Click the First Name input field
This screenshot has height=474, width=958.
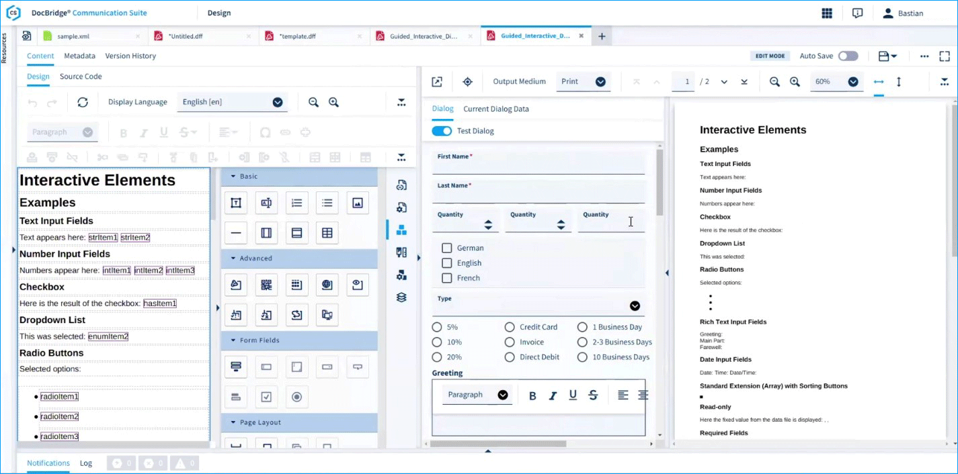click(538, 163)
